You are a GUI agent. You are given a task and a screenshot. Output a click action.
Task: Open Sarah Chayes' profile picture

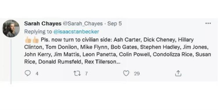tap(11, 29)
